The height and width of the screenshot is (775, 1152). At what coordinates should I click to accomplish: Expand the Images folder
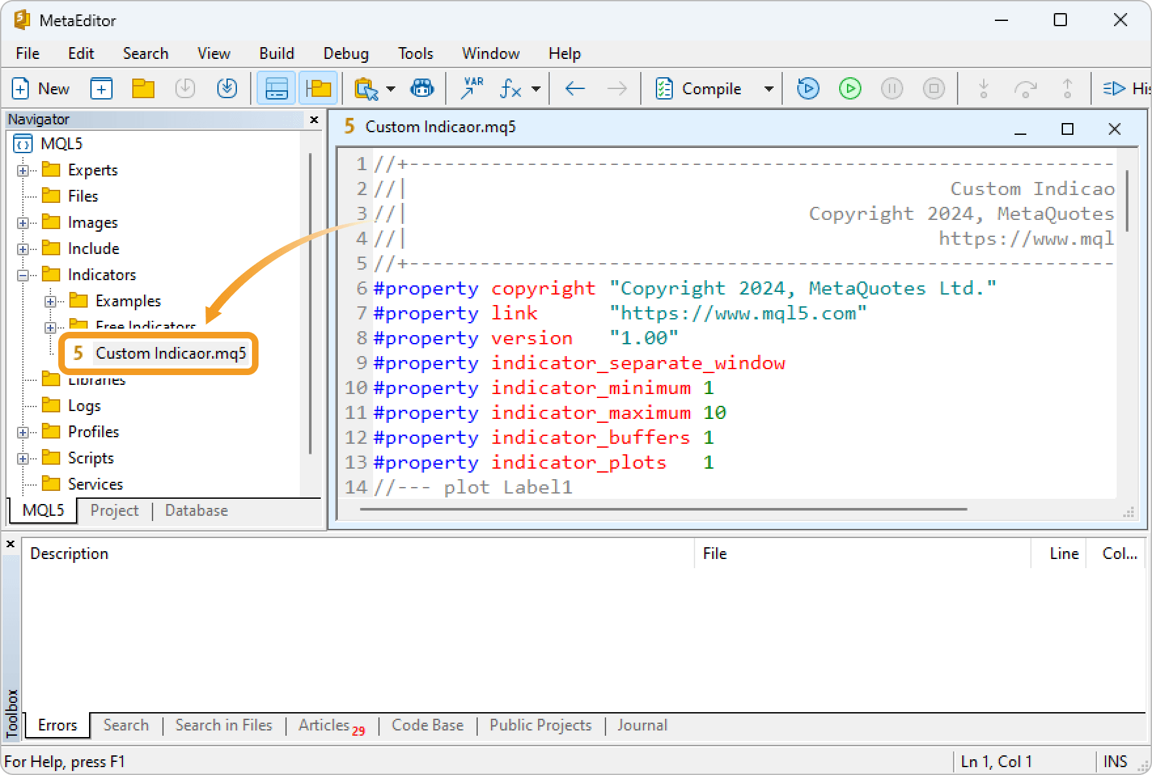pyautogui.click(x=23, y=223)
